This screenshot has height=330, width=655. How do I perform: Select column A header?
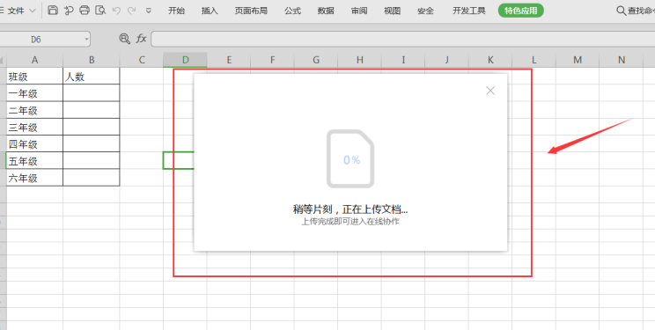click(x=34, y=60)
